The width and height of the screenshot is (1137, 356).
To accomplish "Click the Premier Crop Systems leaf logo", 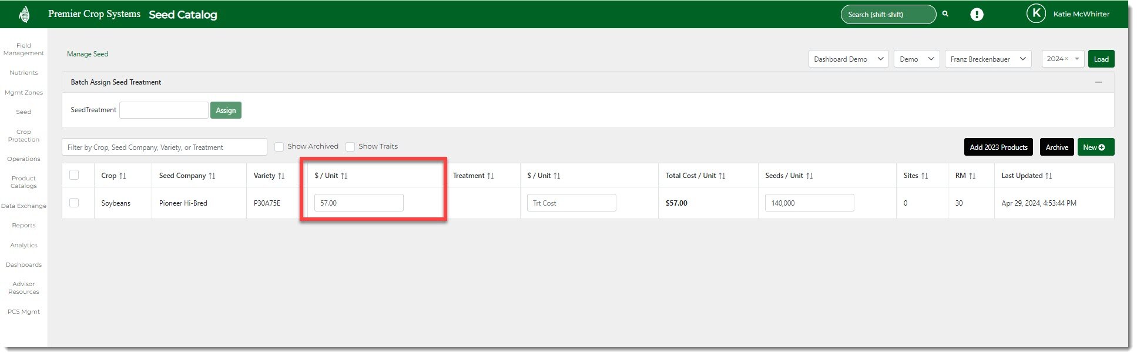I will click(24, 14).
